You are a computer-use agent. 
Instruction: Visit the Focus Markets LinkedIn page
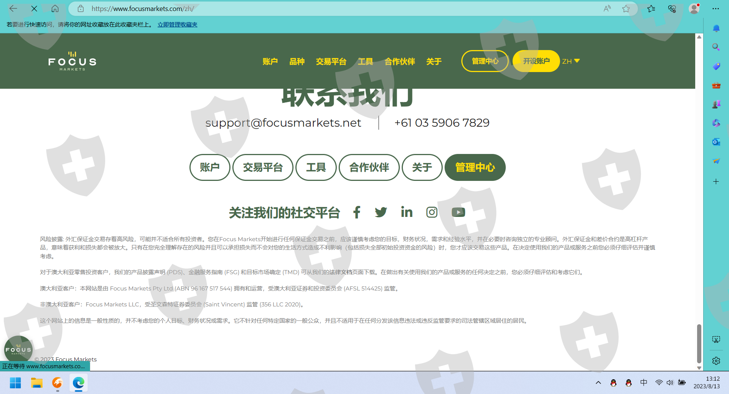(x=407, y=212)
